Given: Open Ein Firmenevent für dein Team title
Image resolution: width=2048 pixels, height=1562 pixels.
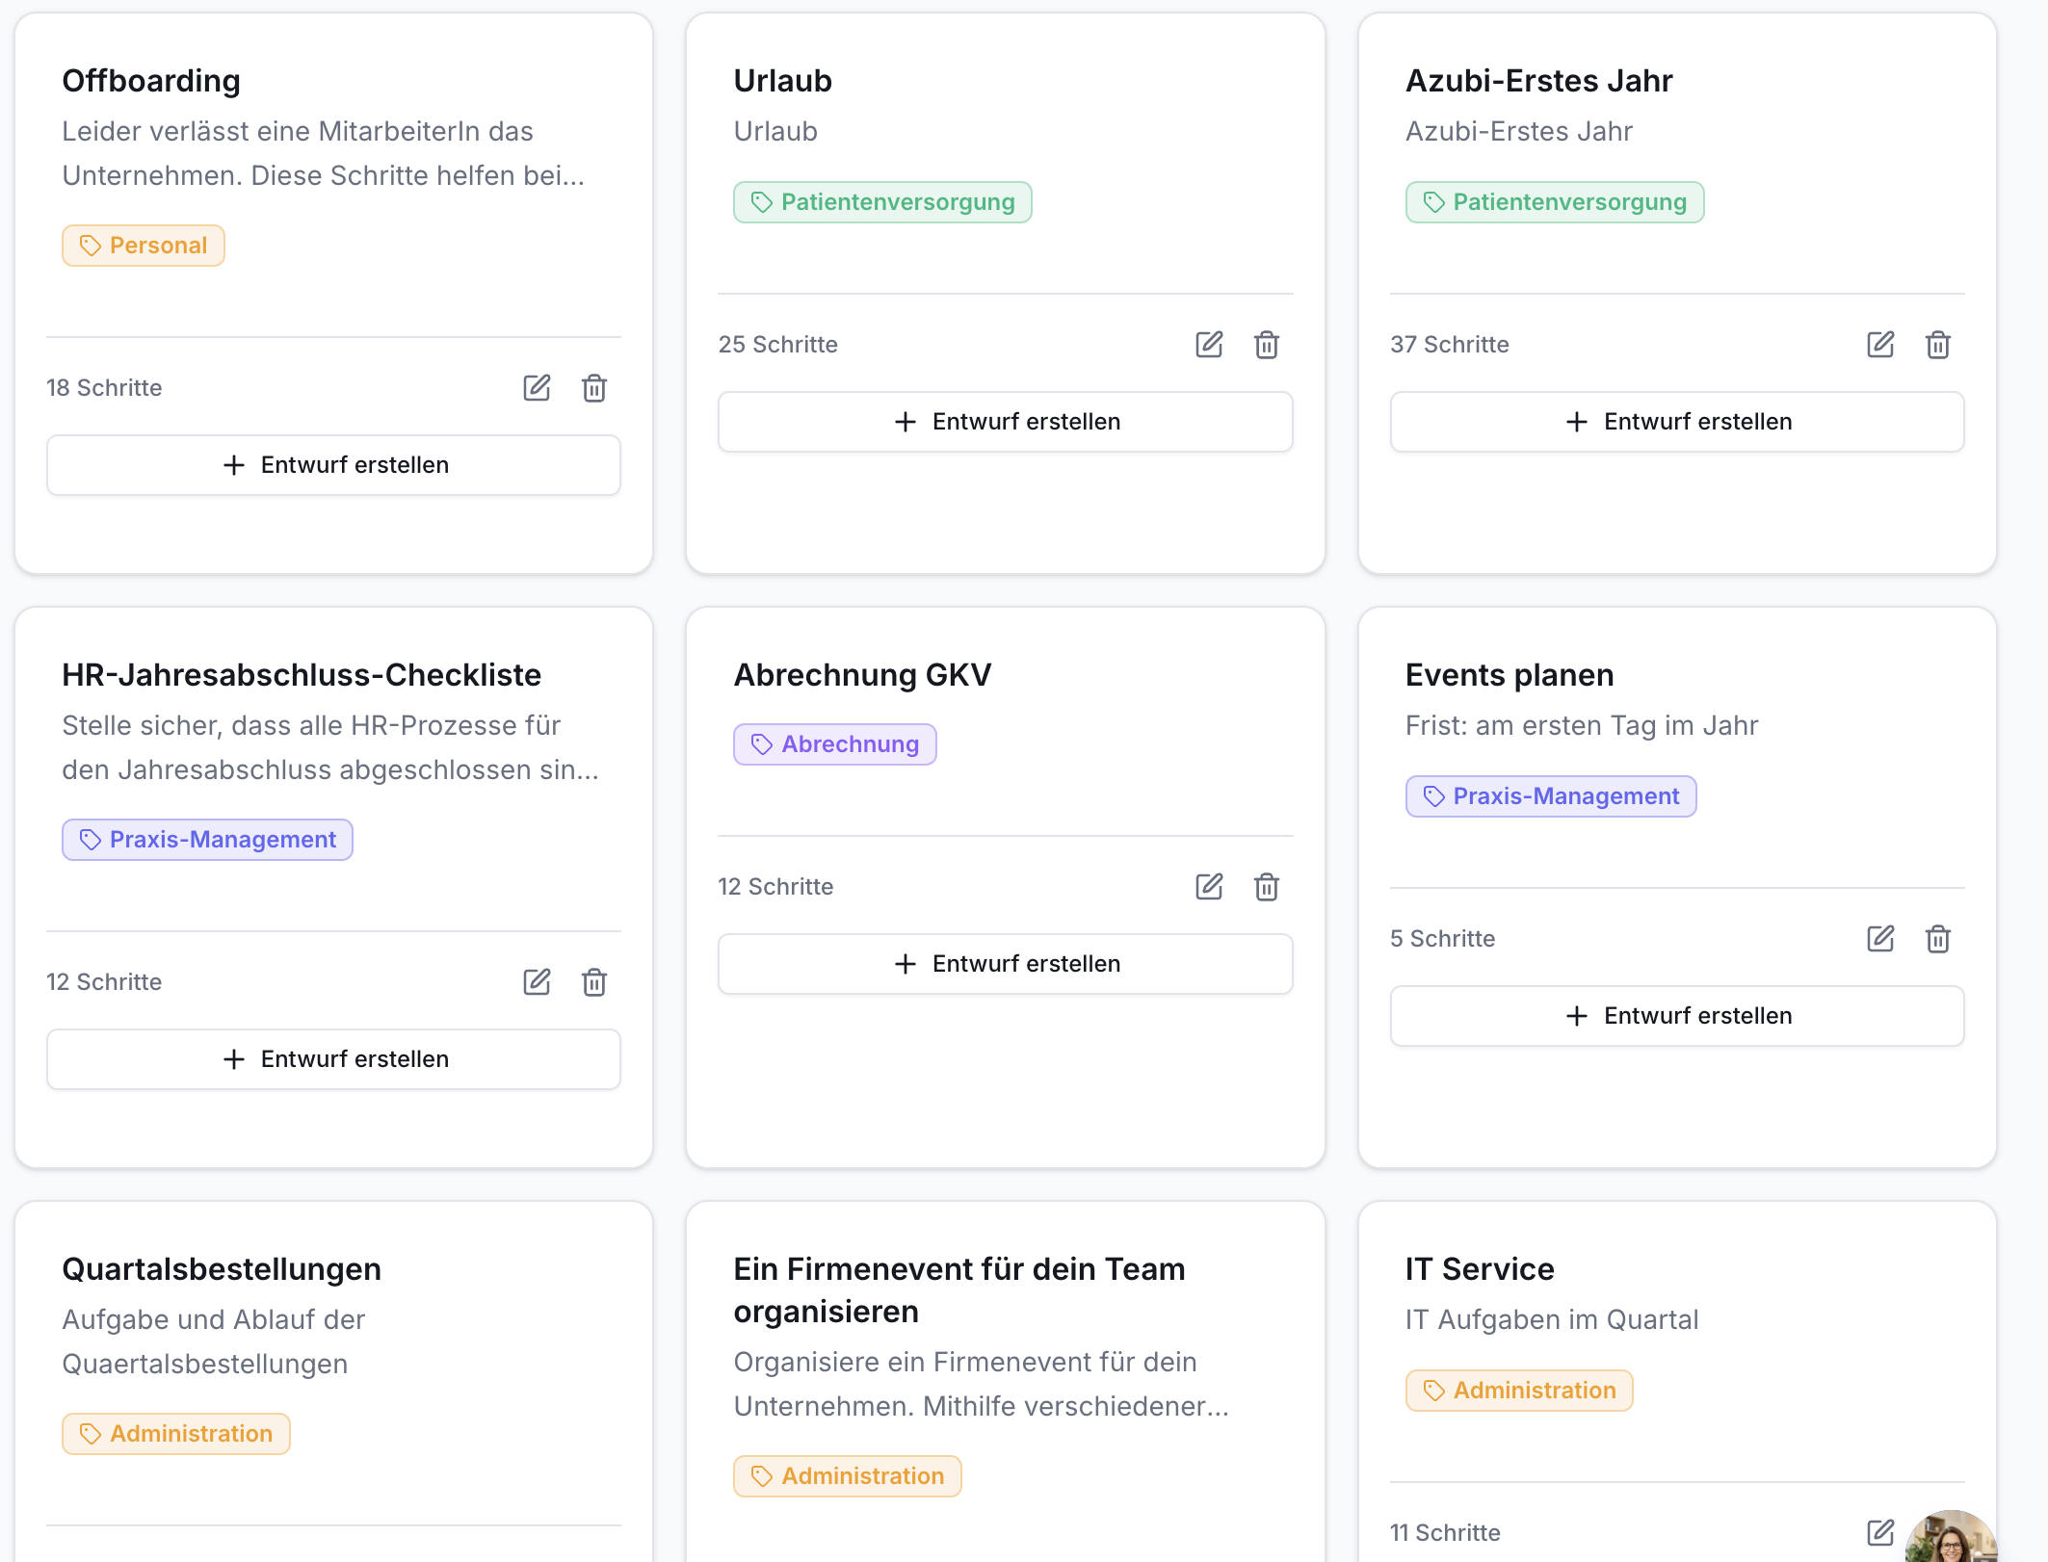Looking at the screenshot, I should pos(959,1290).
